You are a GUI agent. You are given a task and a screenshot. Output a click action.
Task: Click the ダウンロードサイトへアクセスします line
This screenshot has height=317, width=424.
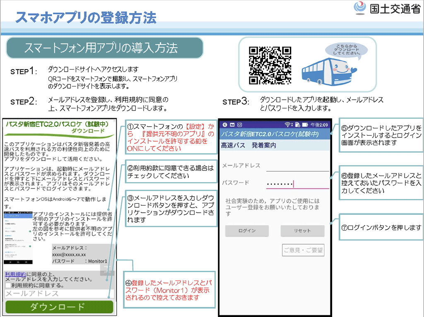click(x=93, y=70)
